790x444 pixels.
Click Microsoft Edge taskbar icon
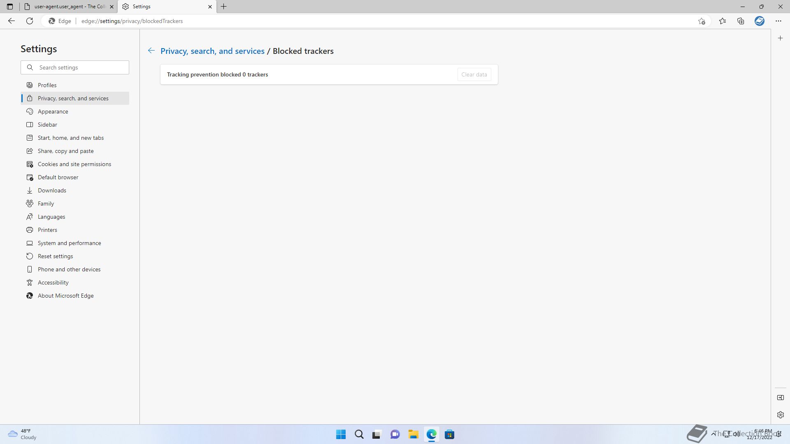tap(431, 434)
